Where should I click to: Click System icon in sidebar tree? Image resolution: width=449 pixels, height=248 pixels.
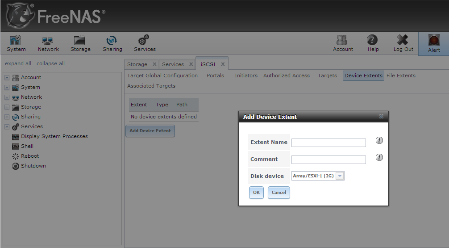coord(16,88)
